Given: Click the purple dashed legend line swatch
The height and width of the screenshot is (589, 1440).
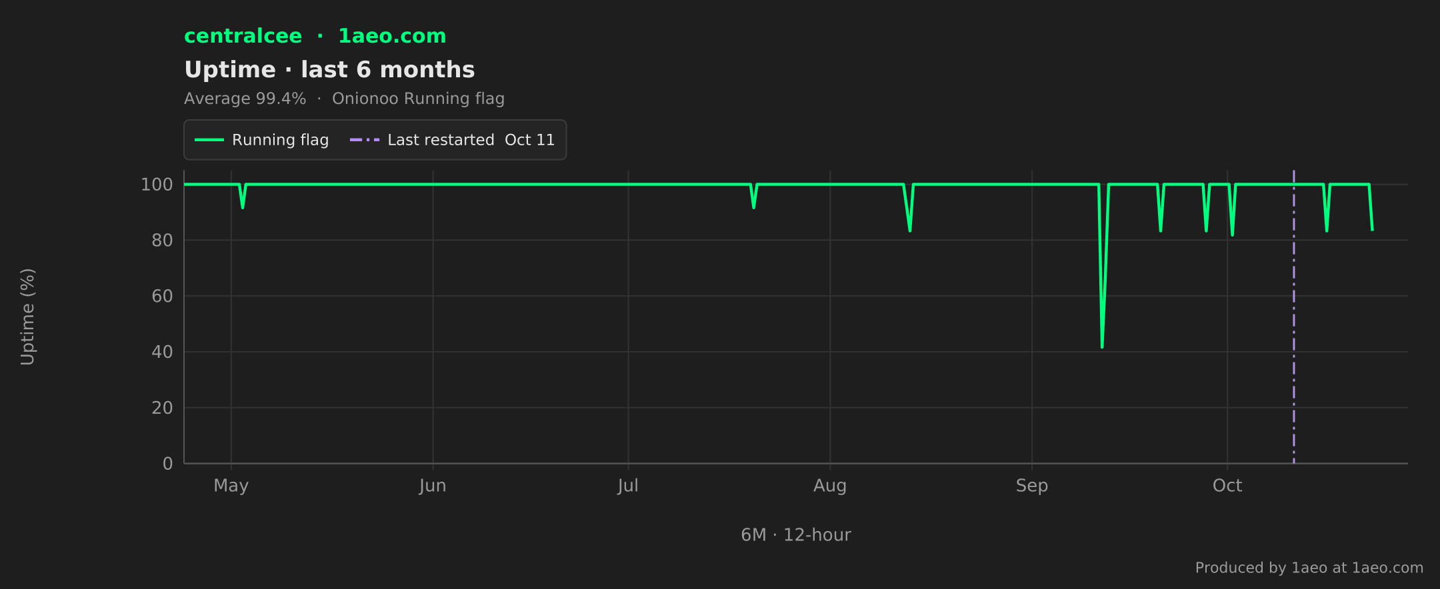Looking at the screenshot, I should (365, 140).
